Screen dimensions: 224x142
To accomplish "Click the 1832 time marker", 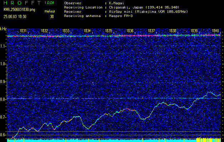I will pyautogui.click(x=44, y=31).
